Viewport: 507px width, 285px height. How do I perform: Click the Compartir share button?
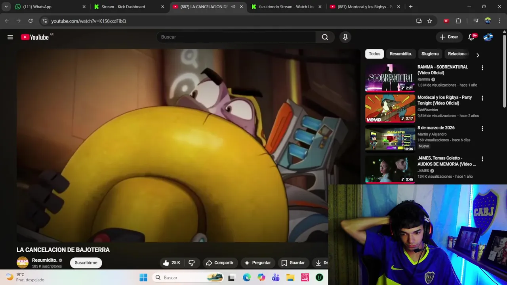pos(219,263)
